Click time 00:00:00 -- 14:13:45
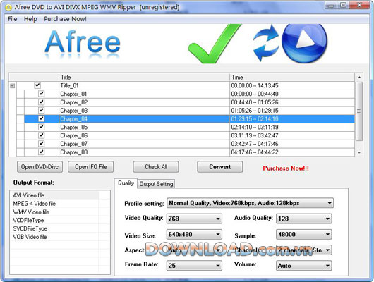Viewport: 374px width, 282px height. pyautogui.click(x=255, y=85)
